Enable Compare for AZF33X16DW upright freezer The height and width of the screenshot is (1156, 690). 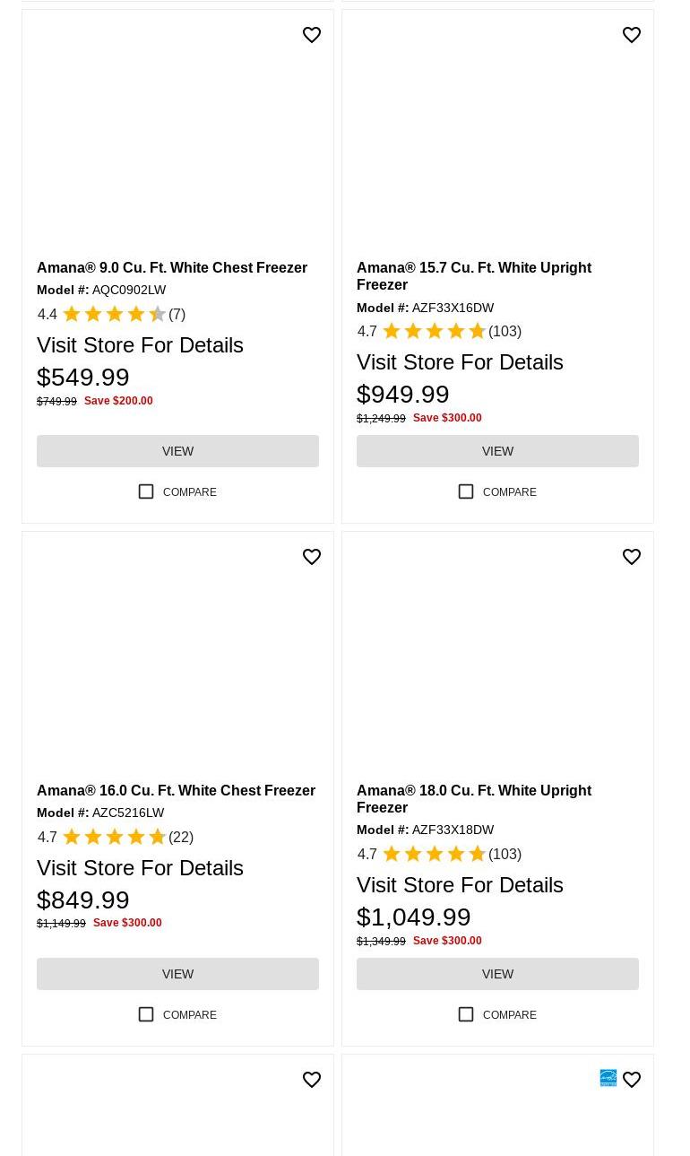coord(466,491)
